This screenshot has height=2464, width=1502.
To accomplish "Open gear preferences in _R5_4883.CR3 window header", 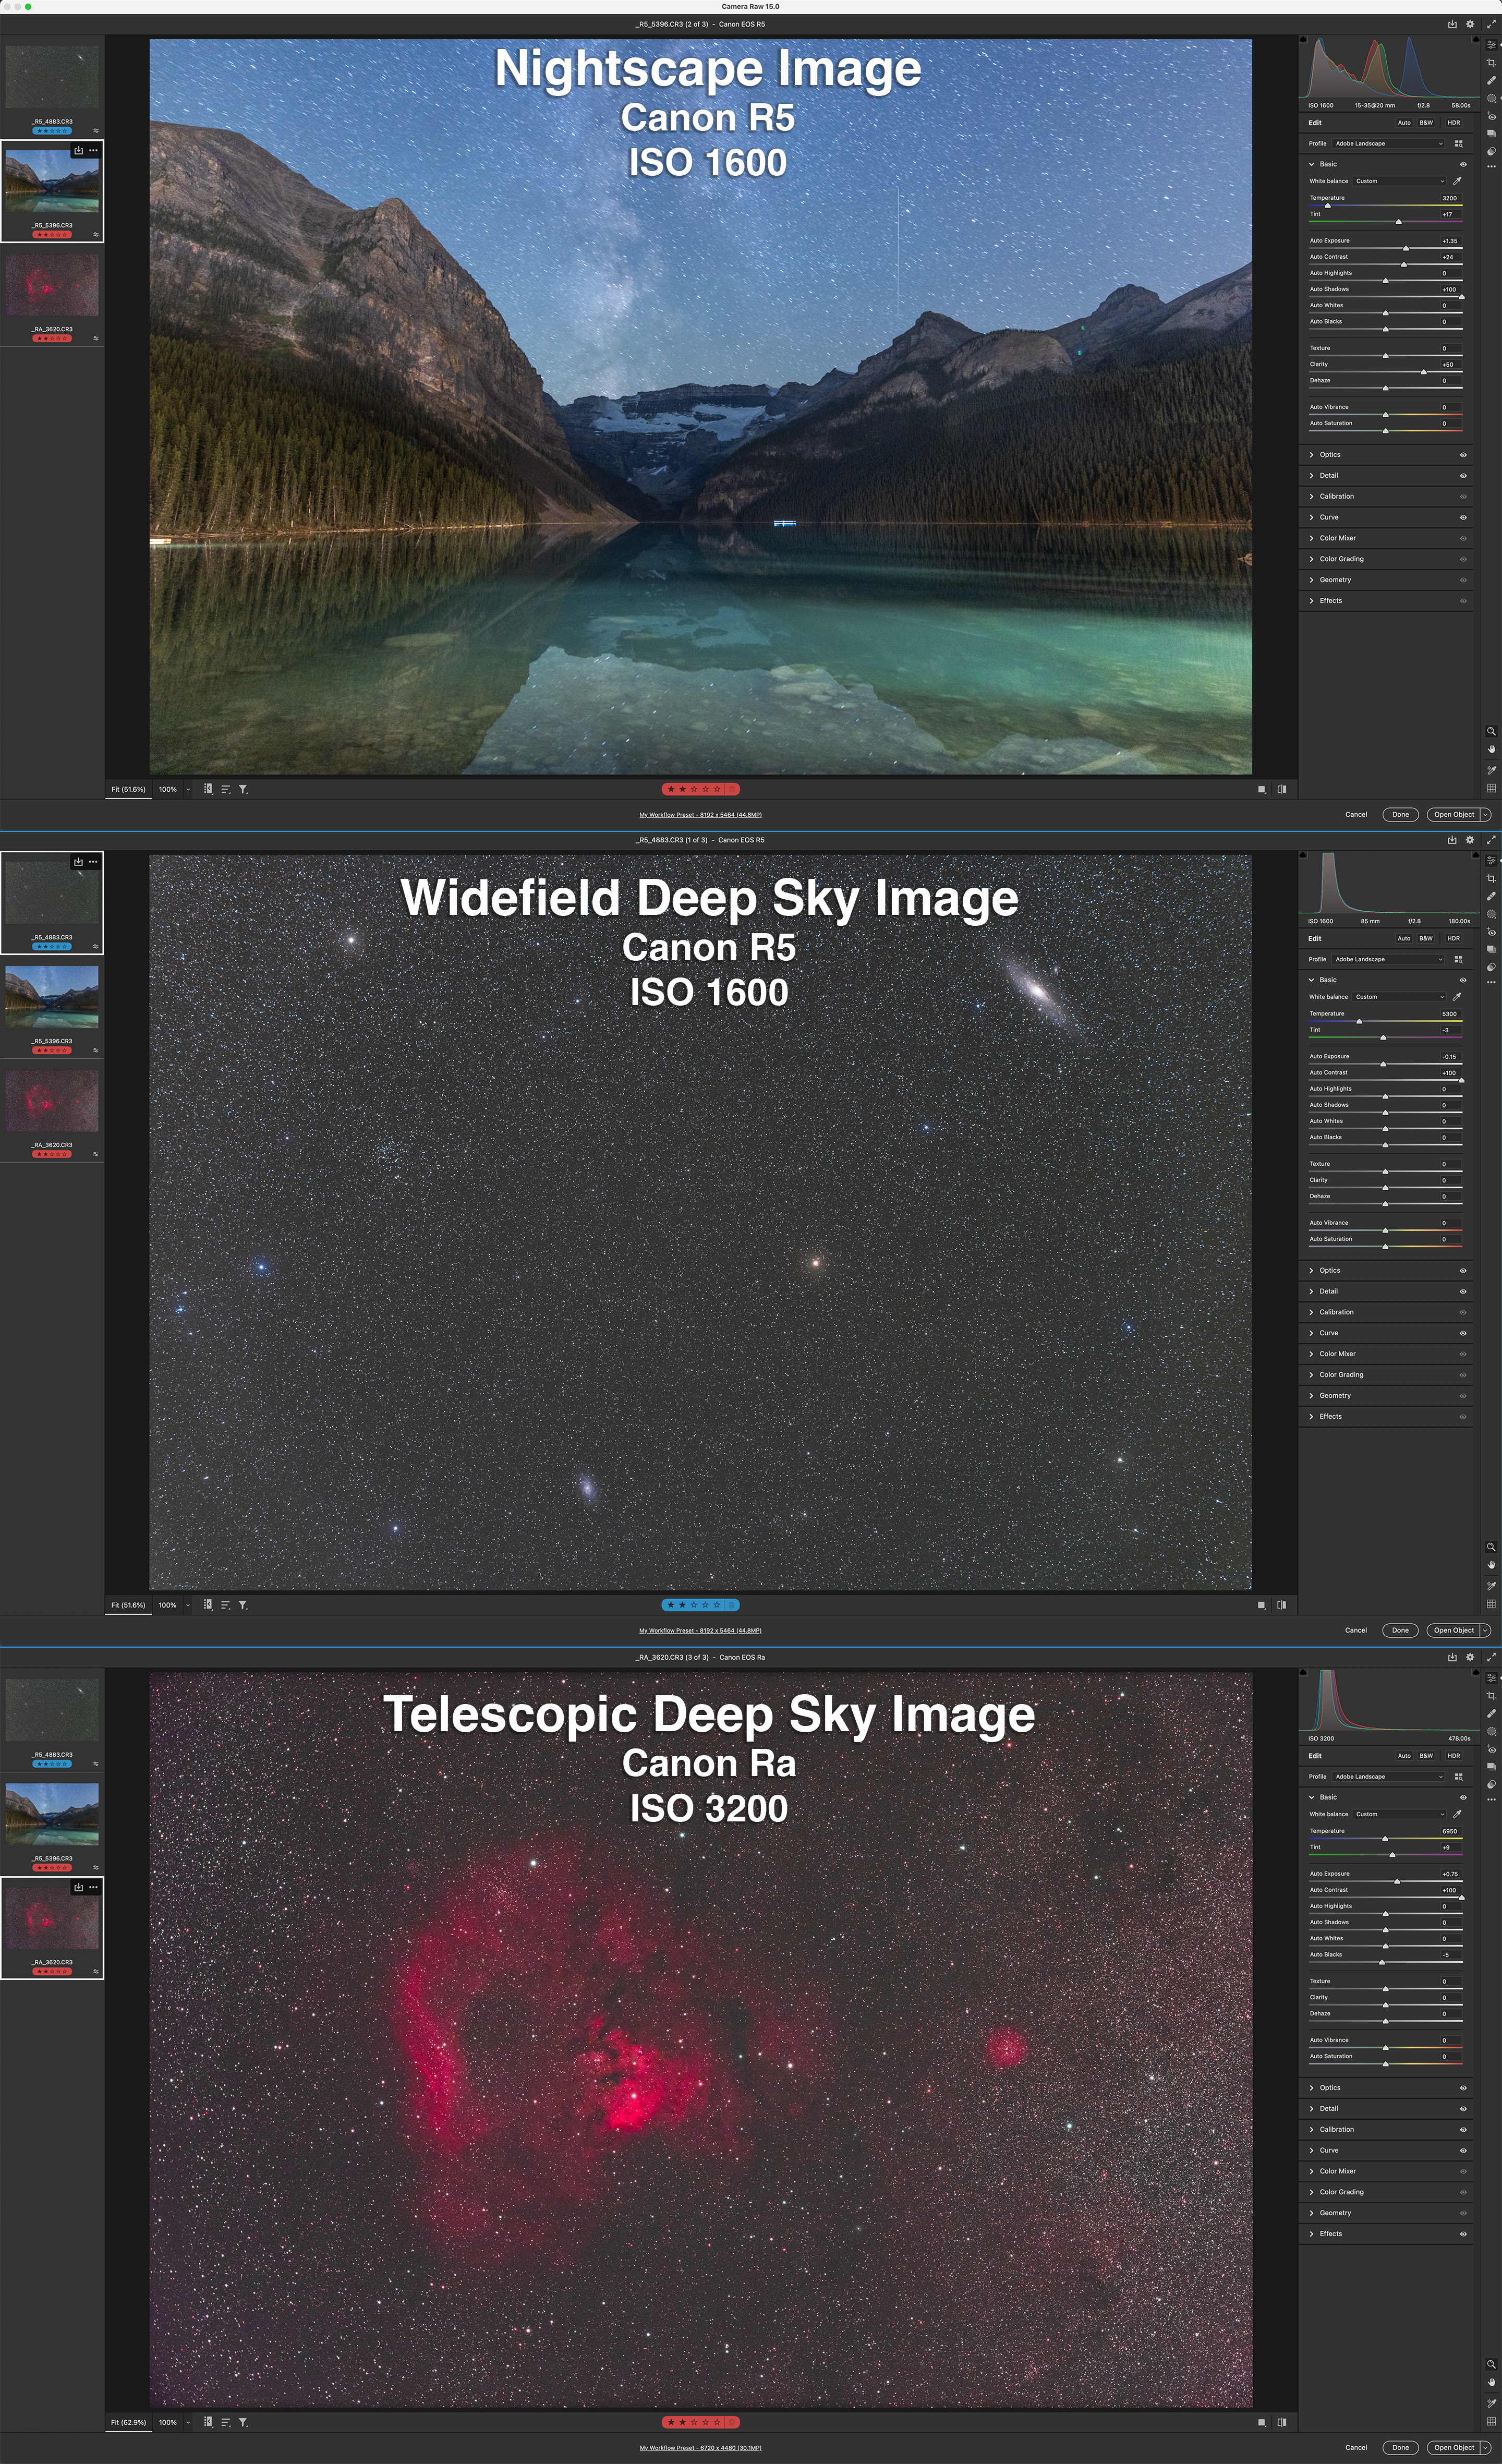I will (1470, 840).
